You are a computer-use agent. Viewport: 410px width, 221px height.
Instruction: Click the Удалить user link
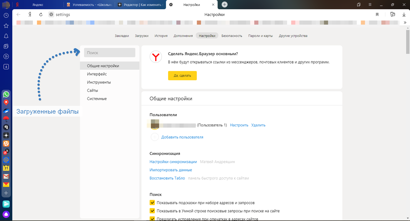point(258,125)
